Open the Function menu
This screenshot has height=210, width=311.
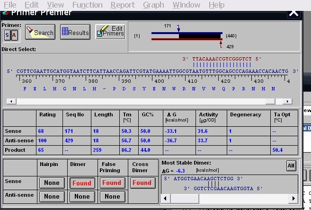[88, 5]
